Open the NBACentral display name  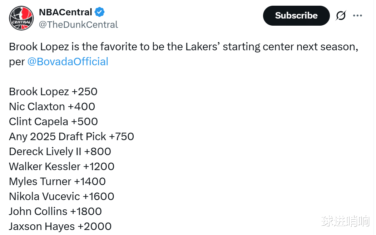click(x=65, y=12)
